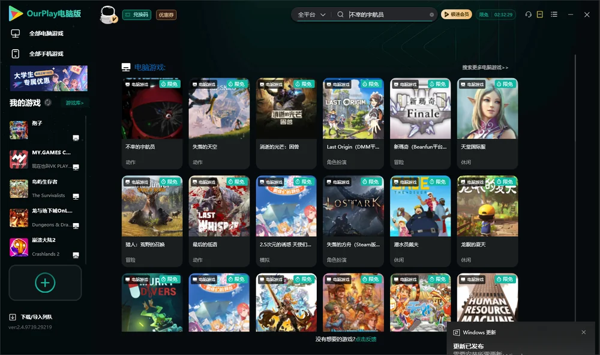600x355 pixels.
Task: Click the search magnifier icon
Action: coord(340,14)
